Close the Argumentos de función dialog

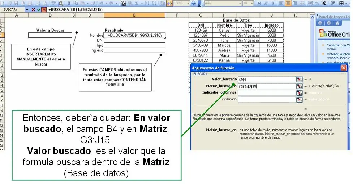pyautogui.click(x=344, y=68)
